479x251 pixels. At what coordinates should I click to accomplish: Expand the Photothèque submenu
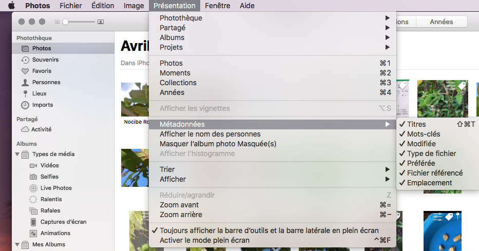pos(273,18)
